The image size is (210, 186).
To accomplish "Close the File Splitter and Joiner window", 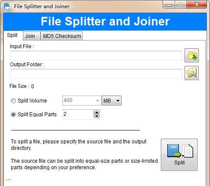I will tap(197, 5).
